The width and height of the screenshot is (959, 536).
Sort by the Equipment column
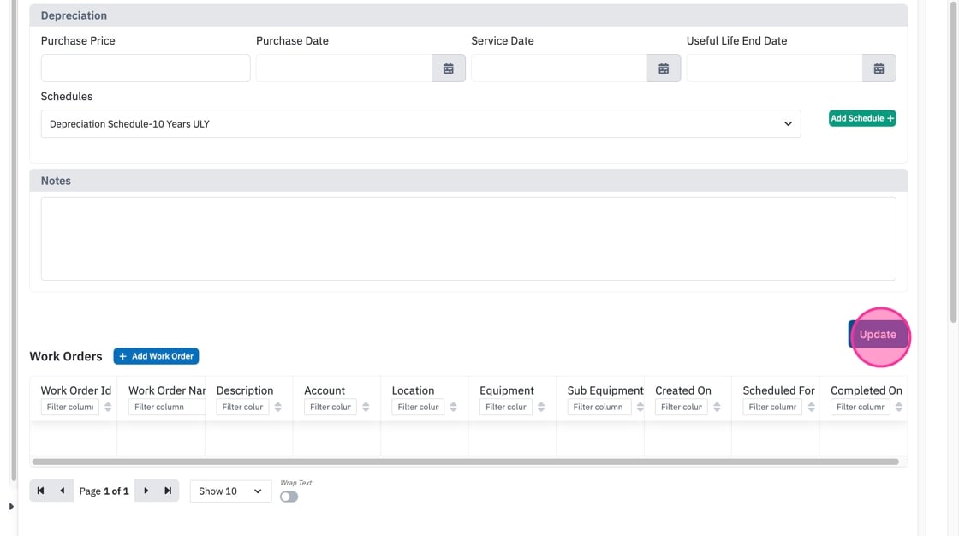pyautogui.click(x=541, y=407)
